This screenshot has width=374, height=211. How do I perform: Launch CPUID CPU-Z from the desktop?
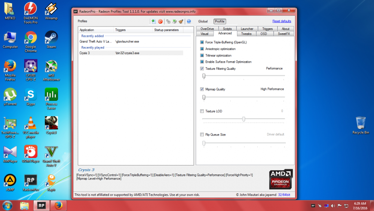(x=31, y=71)
